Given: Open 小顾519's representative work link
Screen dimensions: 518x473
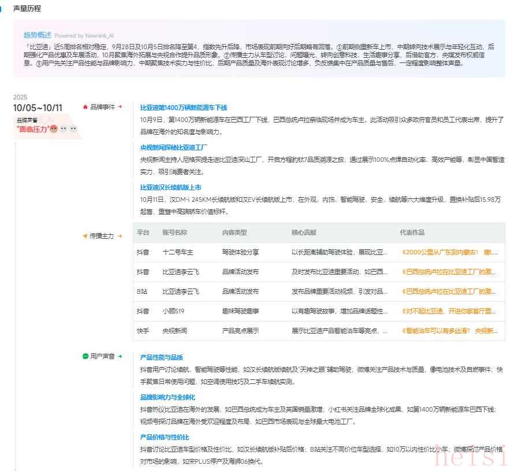Looking at the screenshot, I should [x=449, y=311].
